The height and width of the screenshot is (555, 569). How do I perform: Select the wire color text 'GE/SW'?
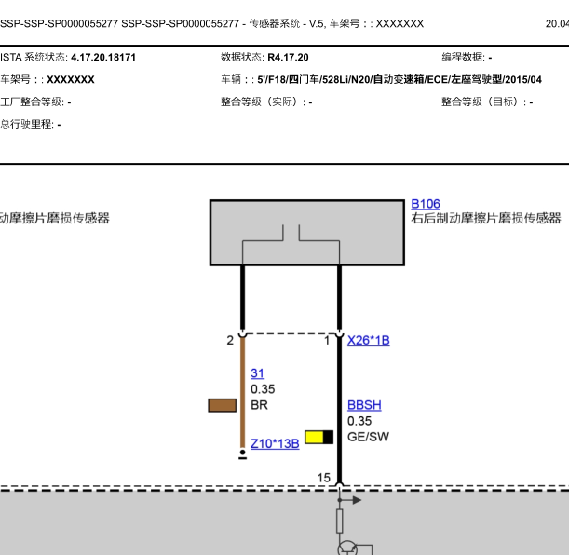368,437
